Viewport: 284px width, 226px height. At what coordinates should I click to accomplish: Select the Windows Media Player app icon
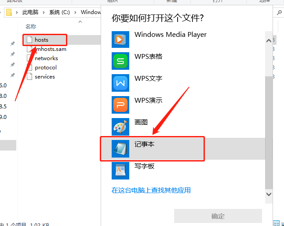tap(120, 39)
